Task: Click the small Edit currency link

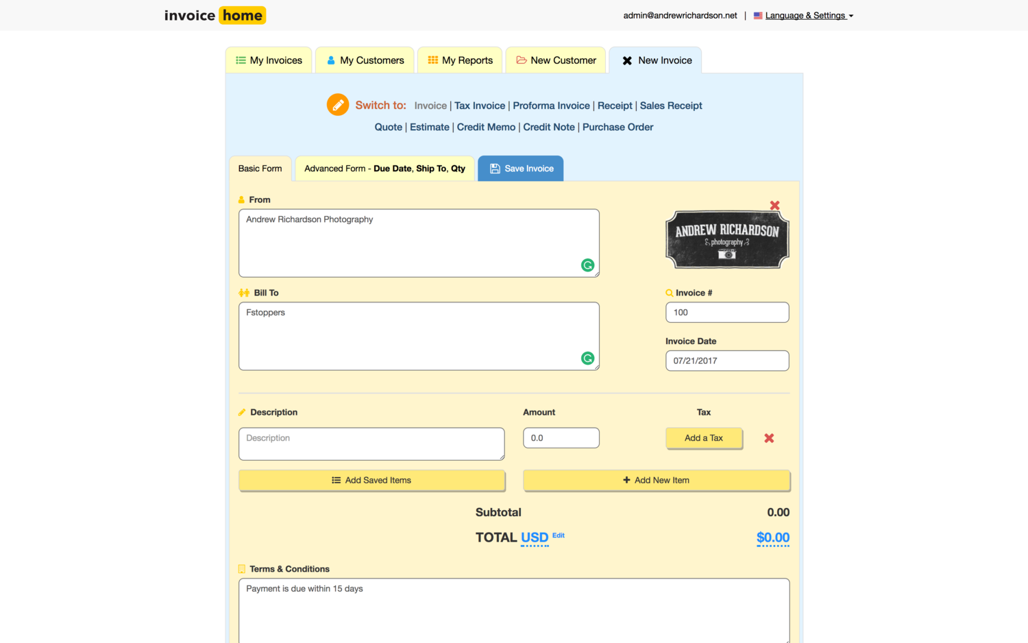Action: pos(559,535)
